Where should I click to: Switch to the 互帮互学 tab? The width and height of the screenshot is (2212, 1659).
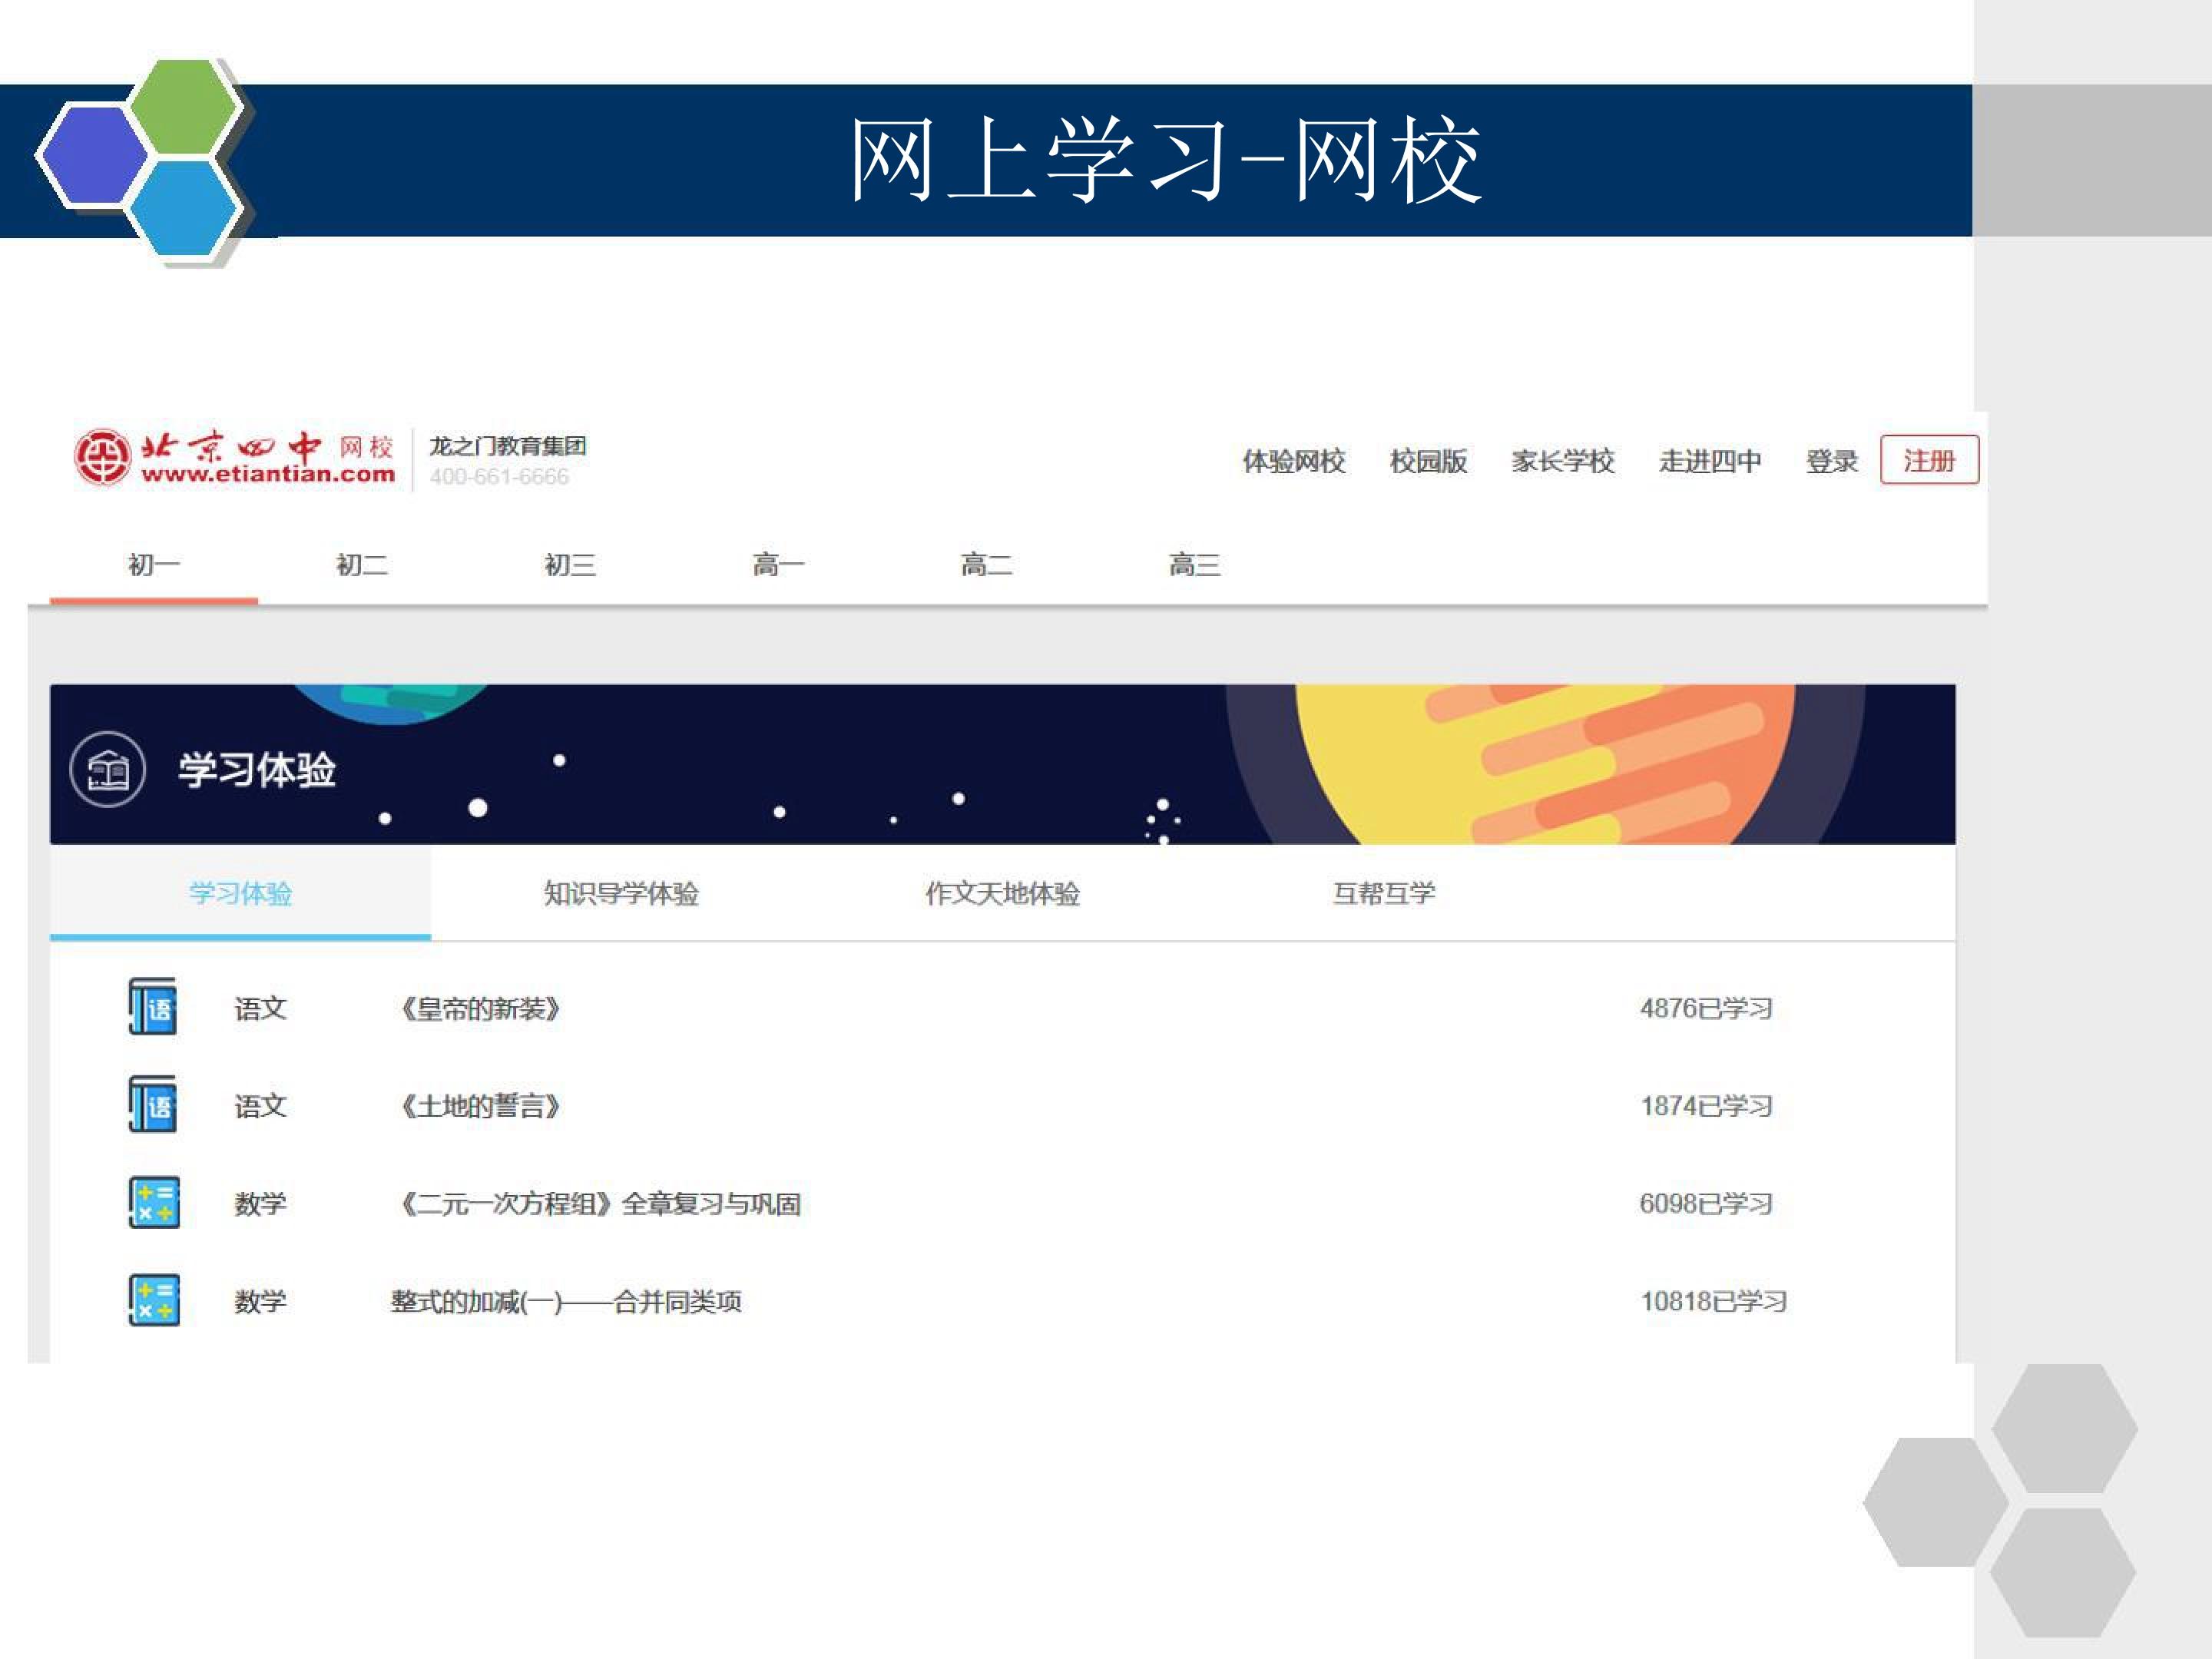[x=1383, y=893]
